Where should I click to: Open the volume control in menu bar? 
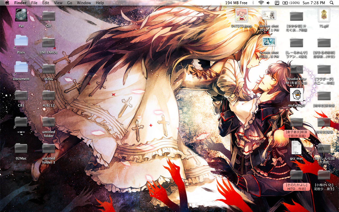point(268,3)
